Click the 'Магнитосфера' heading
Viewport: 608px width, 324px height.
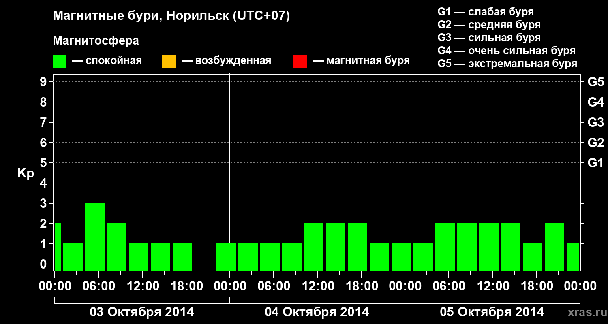tap(96, 41)
